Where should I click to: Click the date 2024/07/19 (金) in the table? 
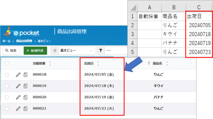click(x=99, y=97)
